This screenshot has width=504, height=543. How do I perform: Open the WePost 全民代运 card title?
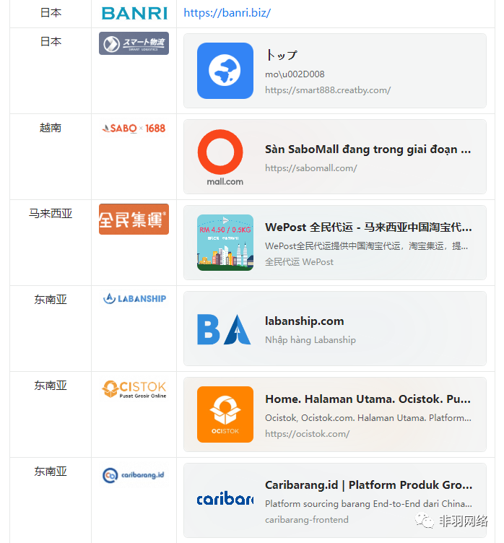368,227
